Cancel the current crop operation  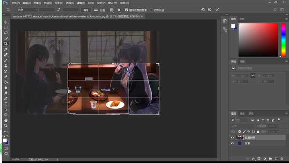(x=210, y=10)
